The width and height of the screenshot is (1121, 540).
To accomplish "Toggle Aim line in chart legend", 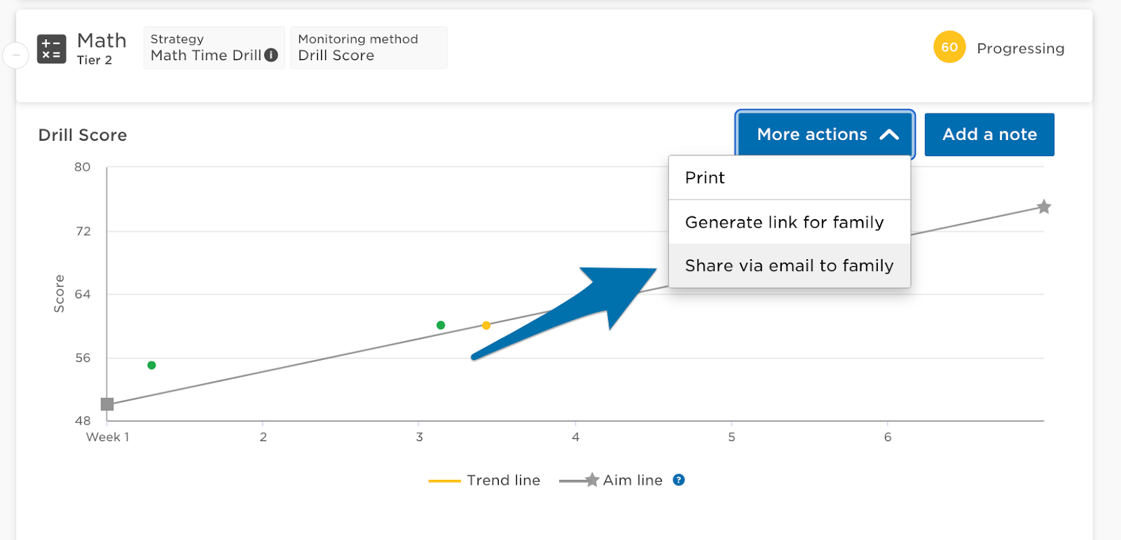I will tap(632, 480).
